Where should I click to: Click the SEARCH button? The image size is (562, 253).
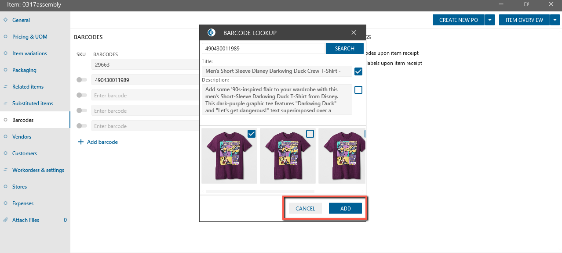(344, 49)
